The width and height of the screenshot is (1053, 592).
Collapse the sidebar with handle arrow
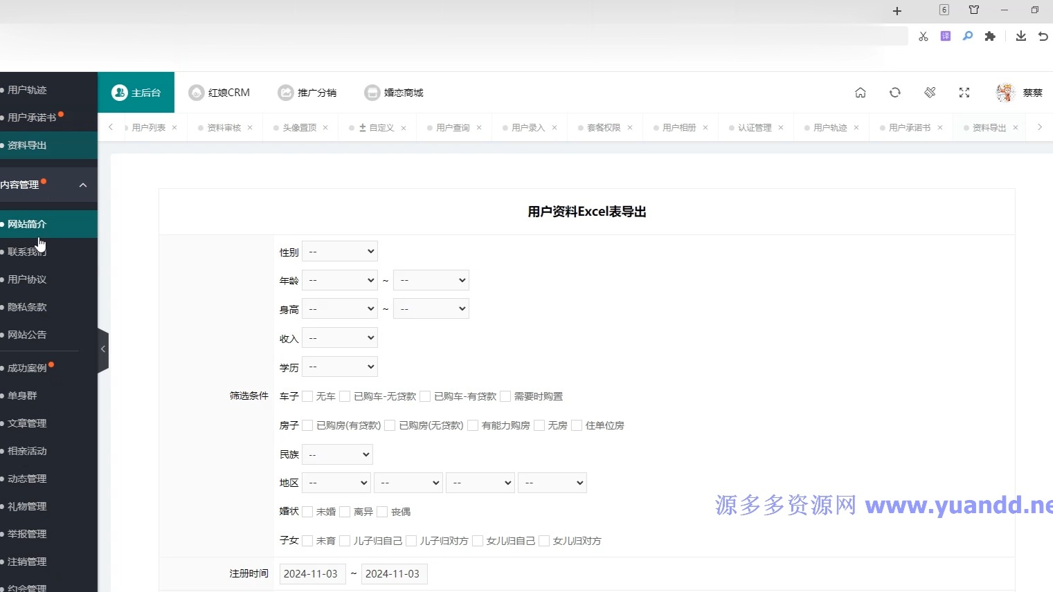point(103,350)
